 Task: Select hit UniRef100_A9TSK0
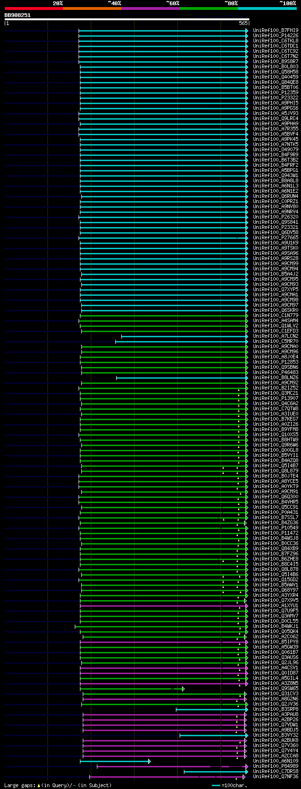pyautogui.click(x=276, y=248)
